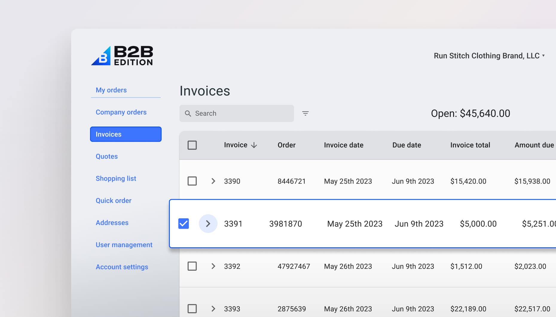Select checkbox for invoice 3390
Screen dimensions: 556x317
pos(192,181)
